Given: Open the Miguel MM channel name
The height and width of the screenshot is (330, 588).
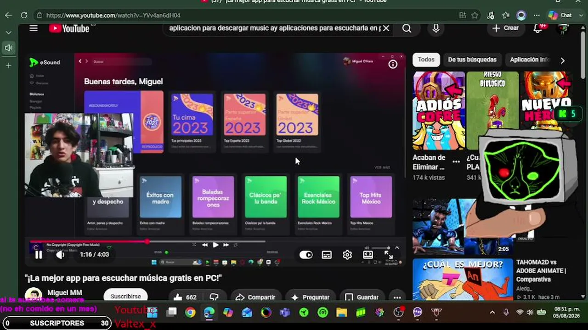Looking at the screenshot, I should pos(65,293).
